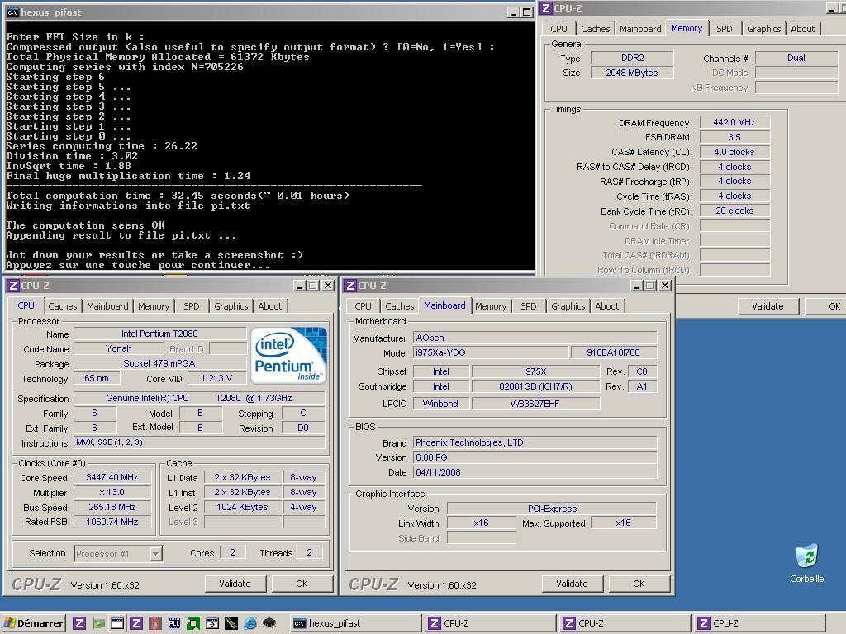Click the window icon between the two CPU-Z shortcuts

point(117,623)
